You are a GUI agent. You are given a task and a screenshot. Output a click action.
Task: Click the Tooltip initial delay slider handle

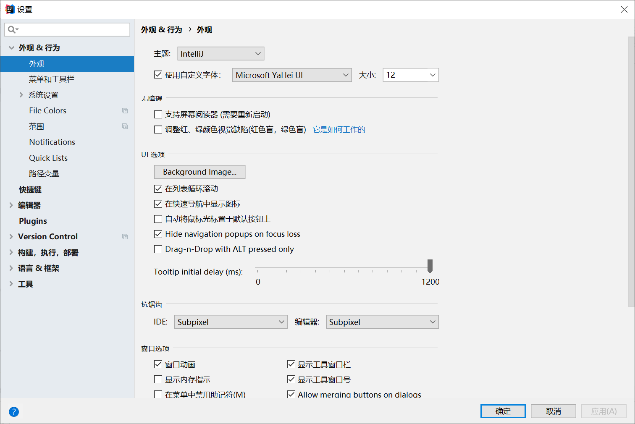pyautogui.click(x=430, y=266)
